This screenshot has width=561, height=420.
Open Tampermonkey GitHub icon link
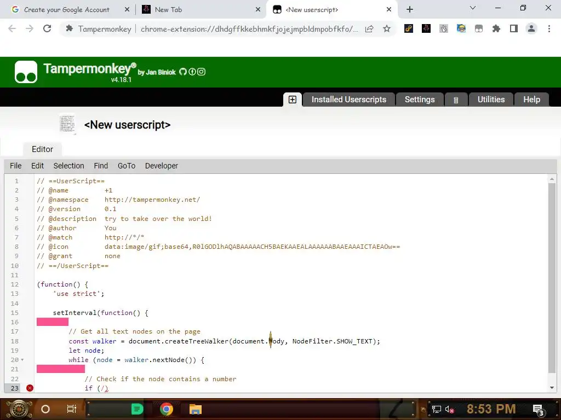tap(183, 72)
